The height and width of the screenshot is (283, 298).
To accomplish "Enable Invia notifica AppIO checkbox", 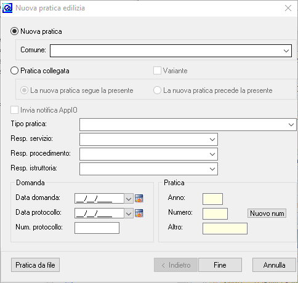I will 14,110.
